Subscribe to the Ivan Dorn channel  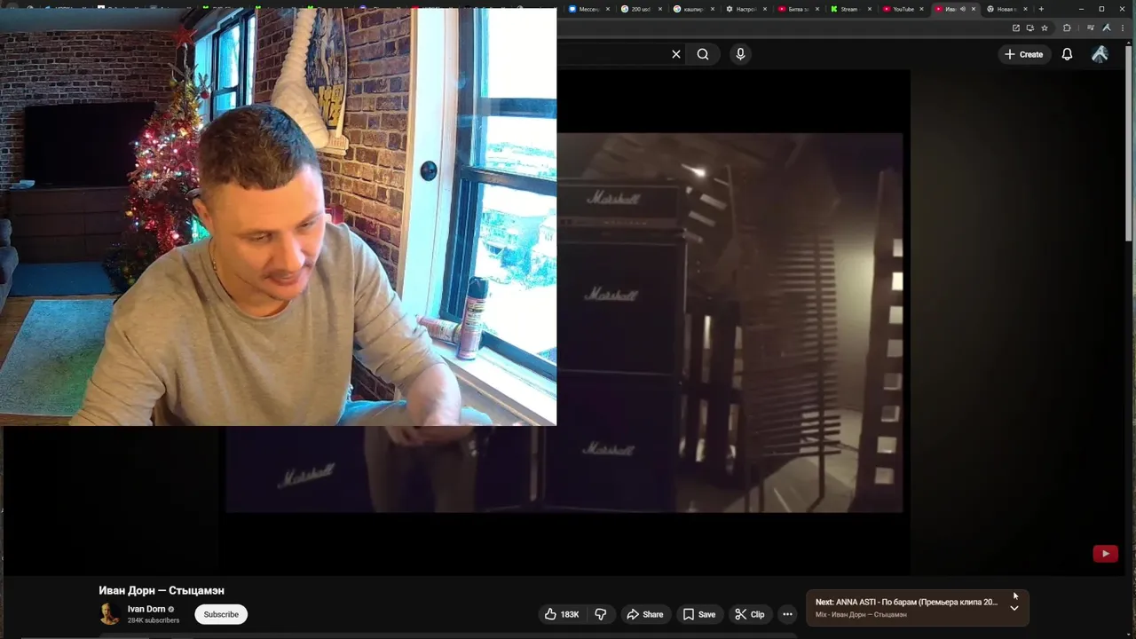point(221,614)
